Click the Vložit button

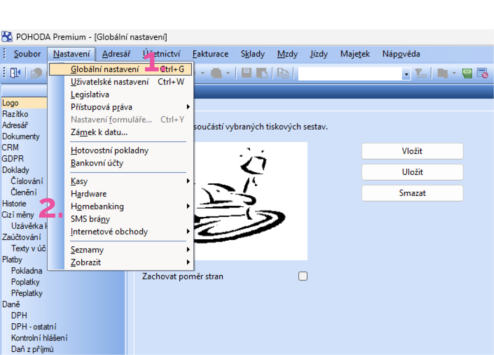412,151
